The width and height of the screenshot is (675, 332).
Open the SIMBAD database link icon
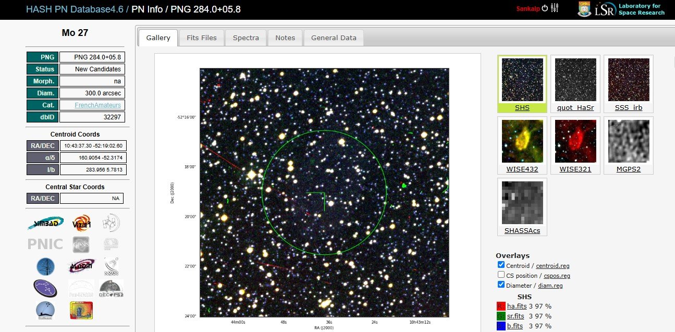(46, 223)
